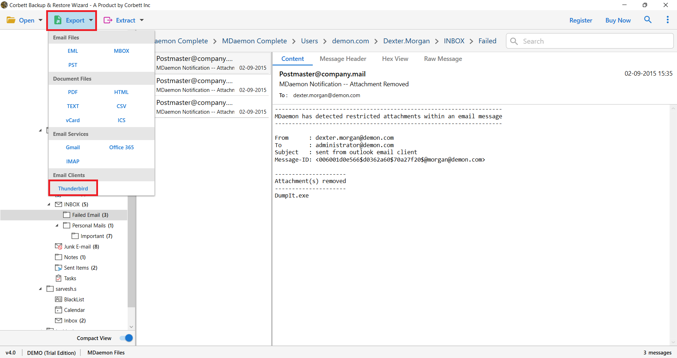Click "DEMO (Trial Edition)" status text

pos(51,352)
